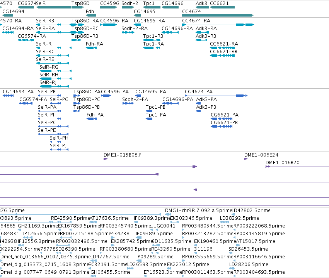
Task: Open protein SelR-PB label
Action: [x=47, y=92]
